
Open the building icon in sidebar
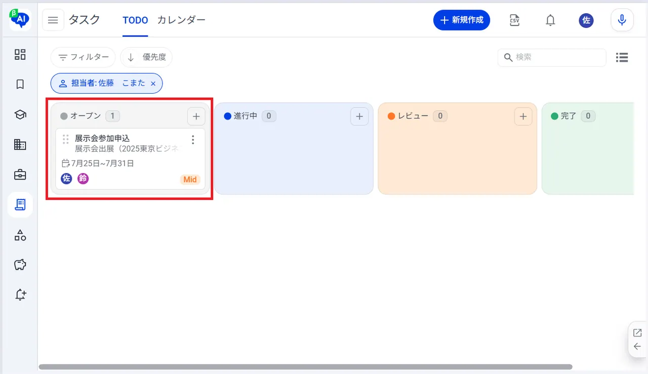point(20,145)
